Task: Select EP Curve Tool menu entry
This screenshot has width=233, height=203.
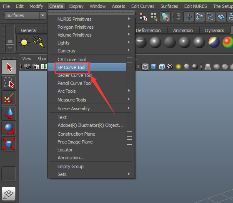Action: (87, 67)
